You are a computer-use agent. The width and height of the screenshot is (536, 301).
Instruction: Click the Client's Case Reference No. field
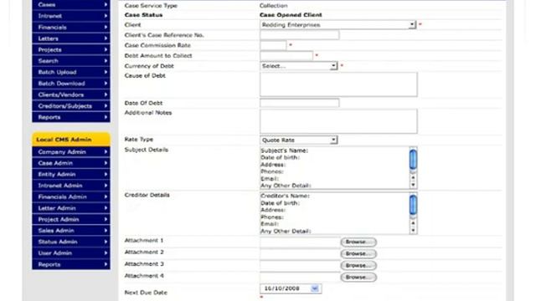300,35
